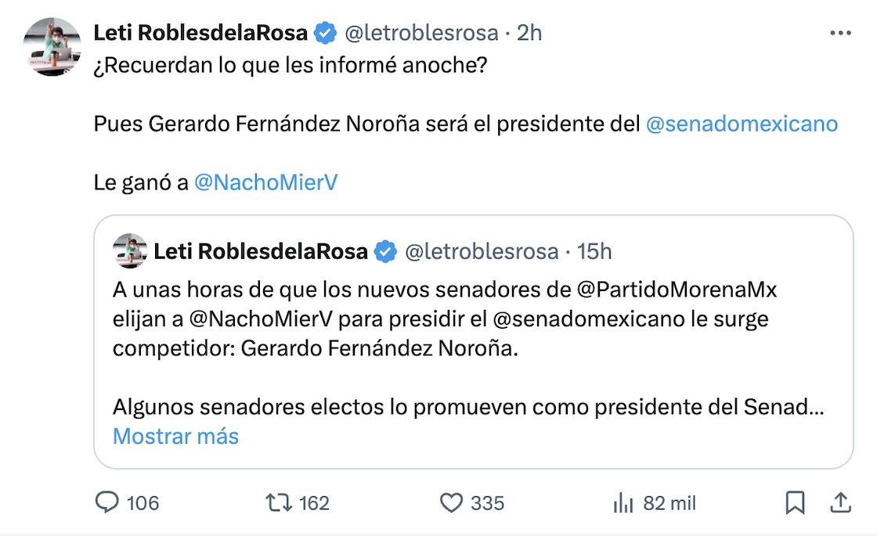Click the @letroblesrosa handle at top

[x=421, y=33]
